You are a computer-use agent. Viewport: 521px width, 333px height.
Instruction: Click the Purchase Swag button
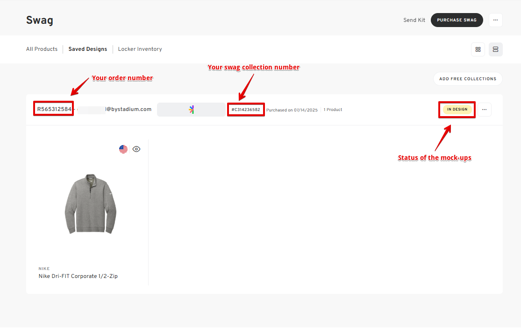pos(457,20)
